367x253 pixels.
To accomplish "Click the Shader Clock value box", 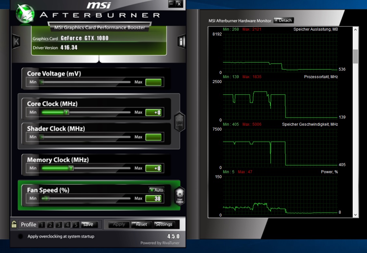I will [153, 137].
